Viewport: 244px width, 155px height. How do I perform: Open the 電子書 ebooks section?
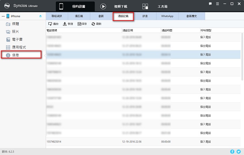pos(14,39)
